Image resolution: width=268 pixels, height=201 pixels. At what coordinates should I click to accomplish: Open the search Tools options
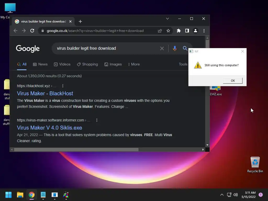[183, 64]
